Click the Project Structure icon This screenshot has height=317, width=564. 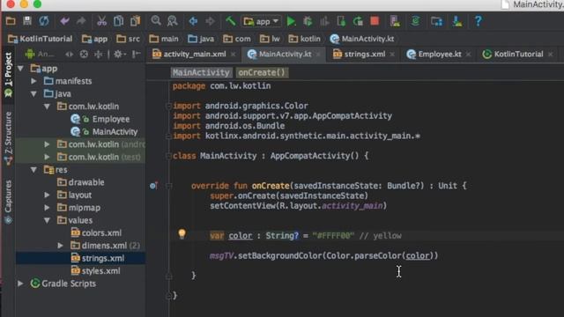[x=436, y=21]
